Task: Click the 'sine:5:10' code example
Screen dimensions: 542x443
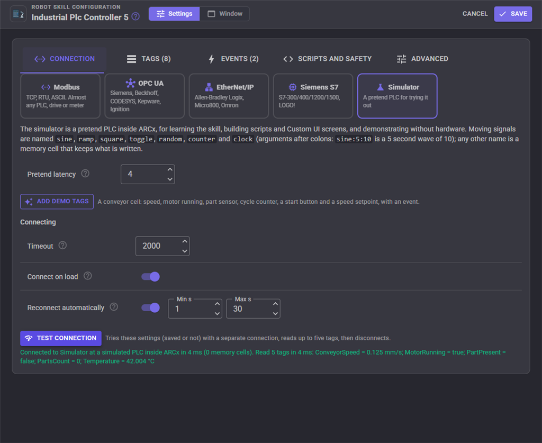Action: tap(354, 139)
